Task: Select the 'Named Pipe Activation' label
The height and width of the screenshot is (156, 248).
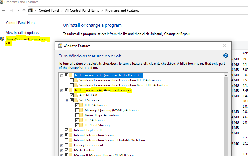Action: pos(102,115)
